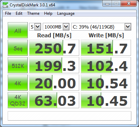
Task: Close the CrystalDiskMark window
Action: tap(129, 4)
